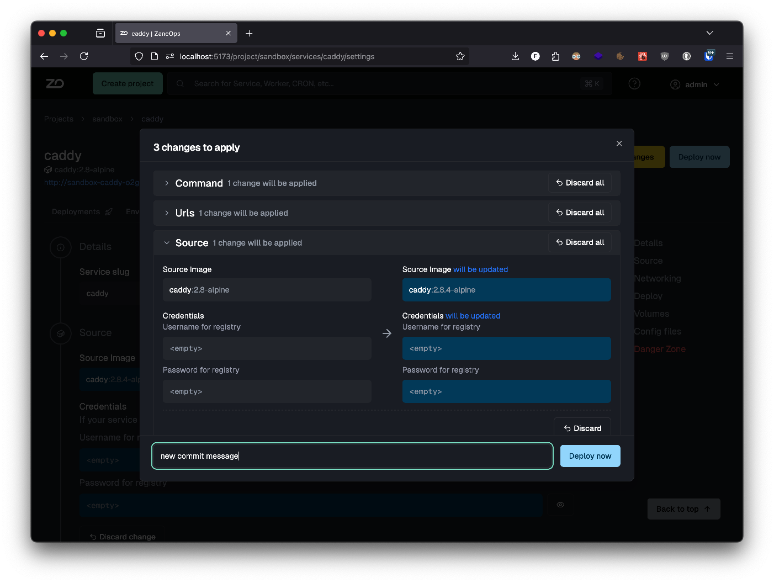The image size is (774, 583).
Task: Click the Deploy now button in the page header
Action: click(699, 157)
